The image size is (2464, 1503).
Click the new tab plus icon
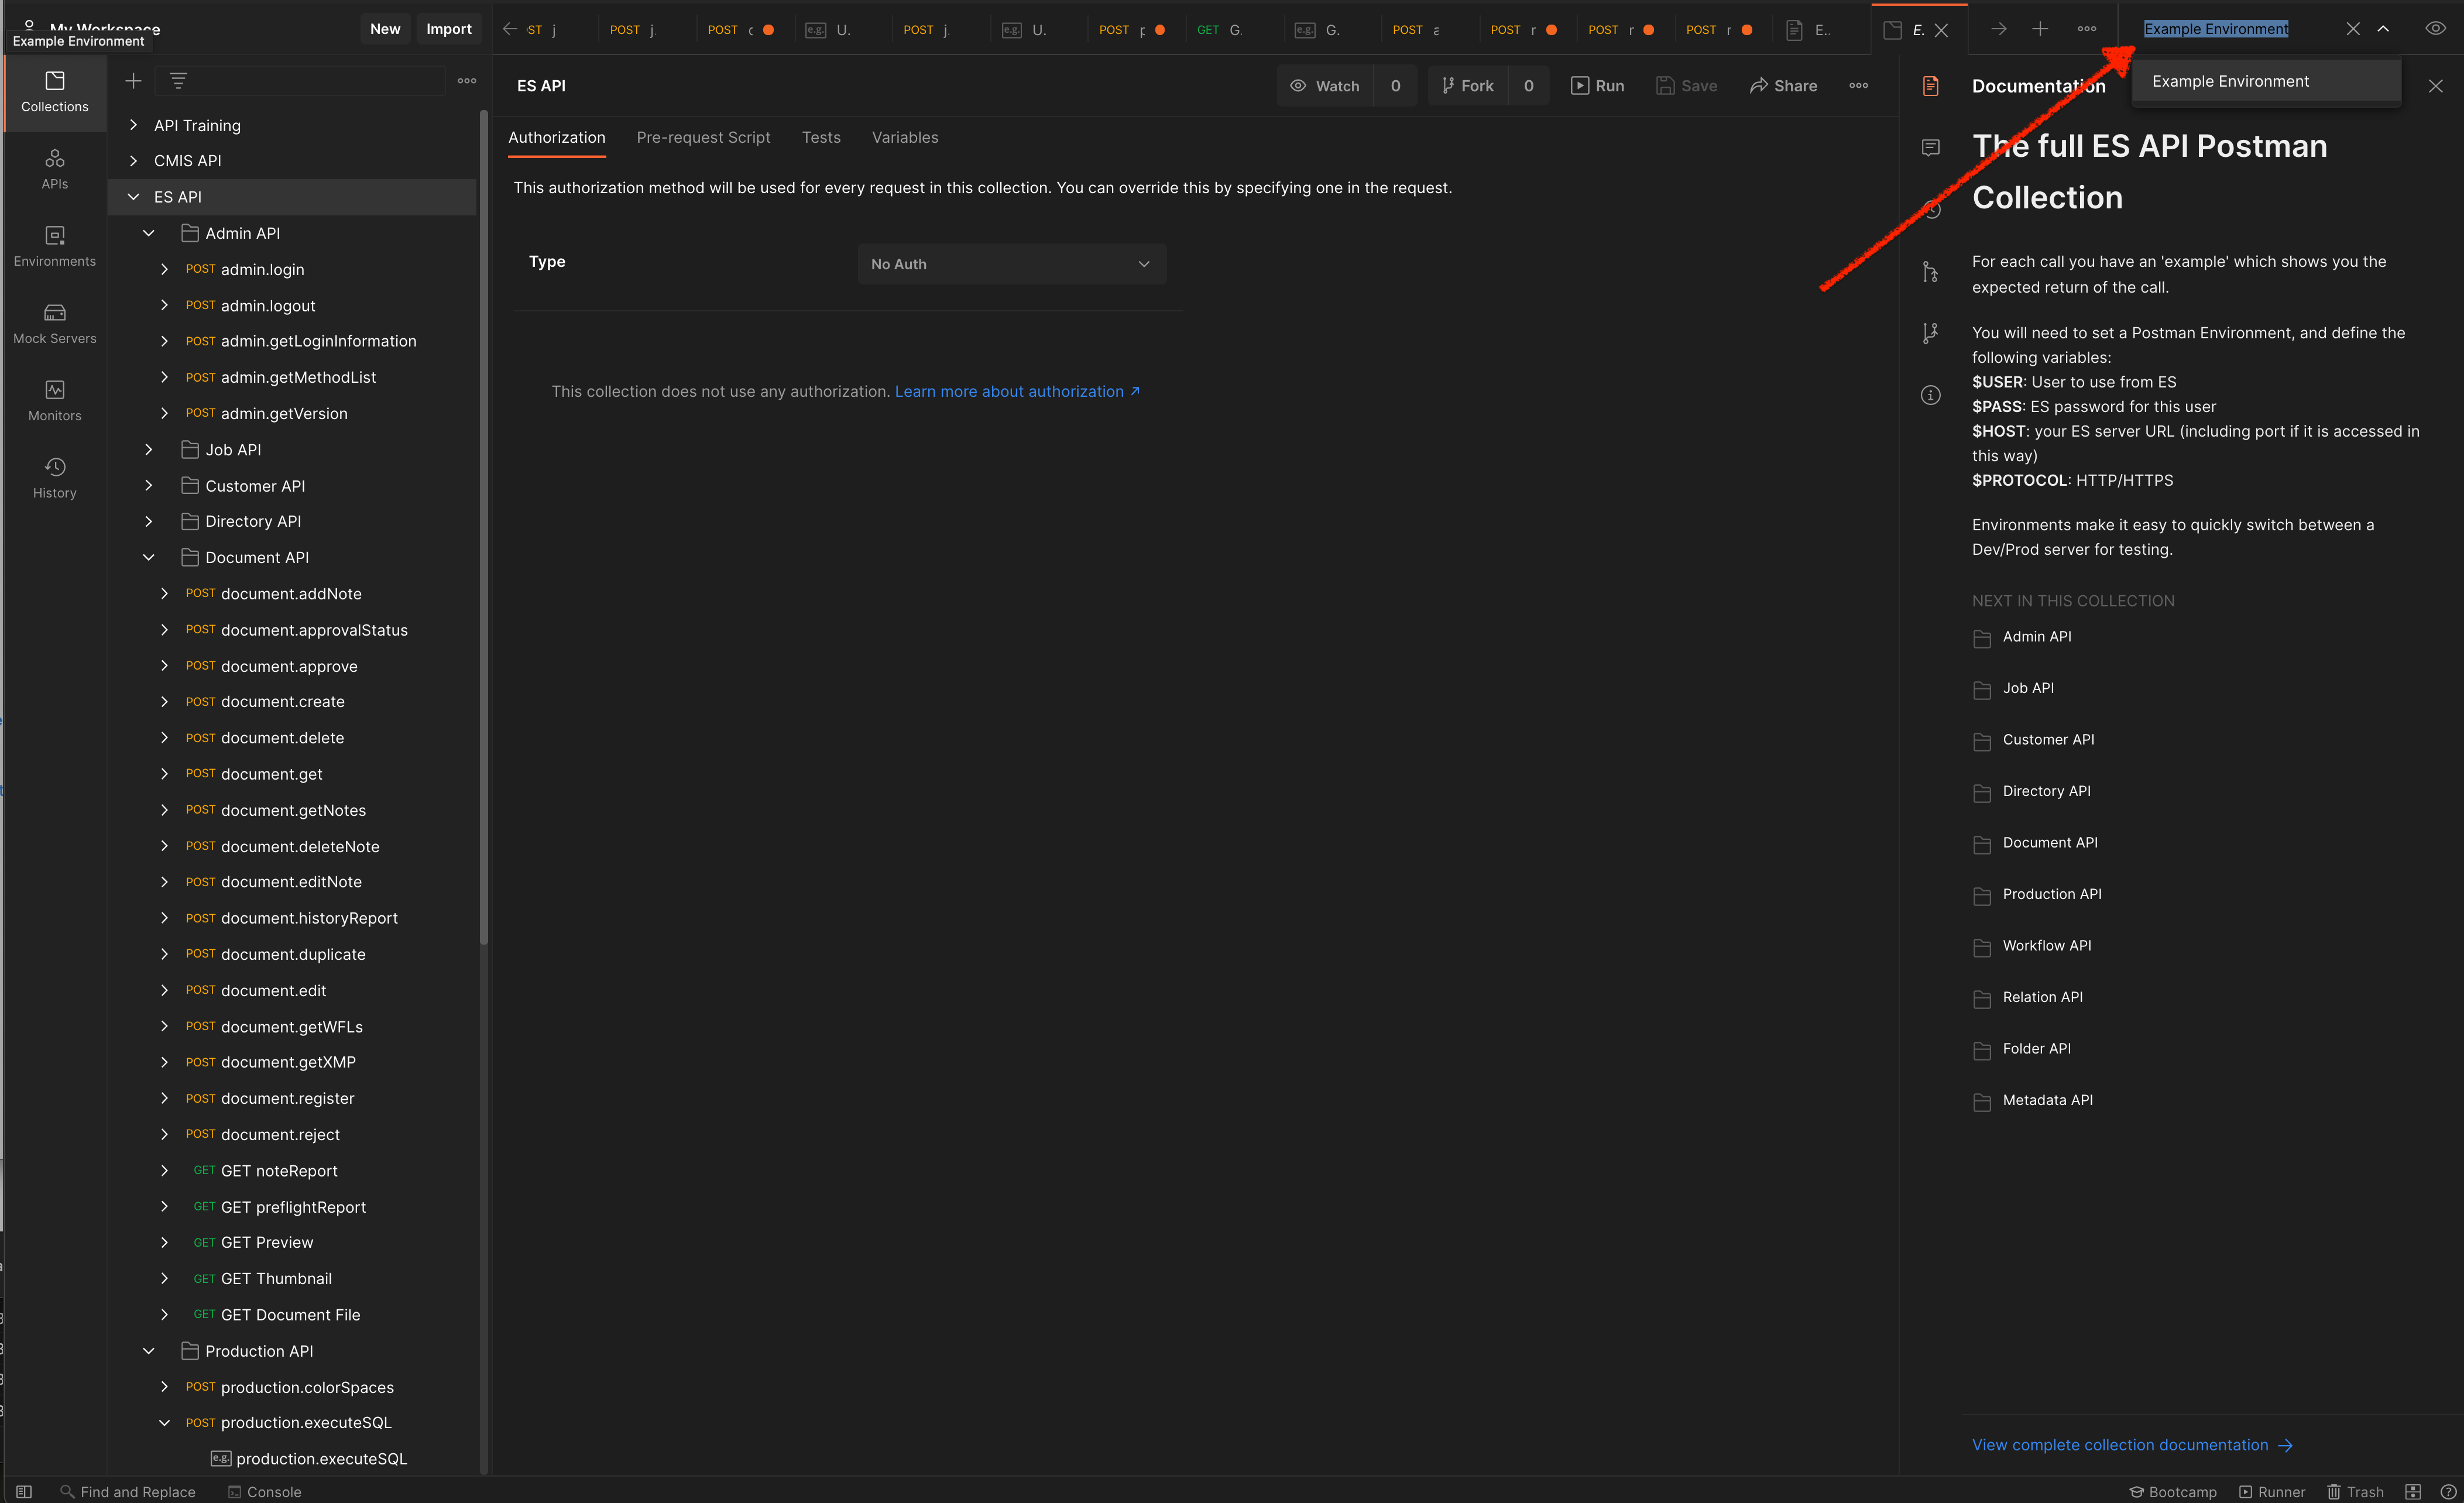[x=2040, y=29]
